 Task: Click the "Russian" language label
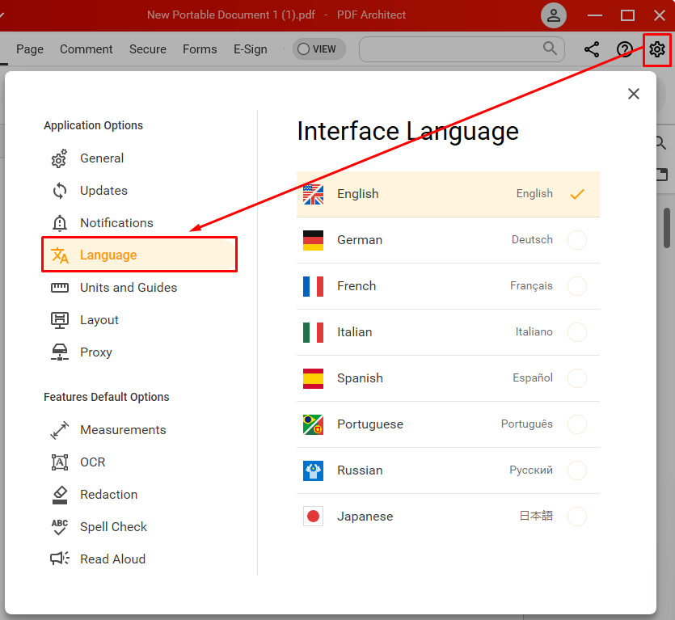tap(360, 470)
